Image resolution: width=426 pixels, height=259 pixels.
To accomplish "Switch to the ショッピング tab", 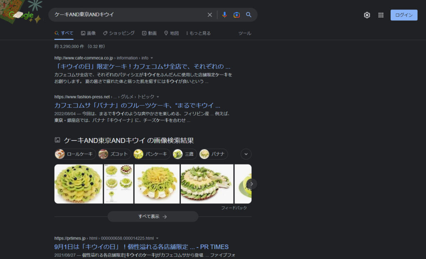I will pos(119,33).
